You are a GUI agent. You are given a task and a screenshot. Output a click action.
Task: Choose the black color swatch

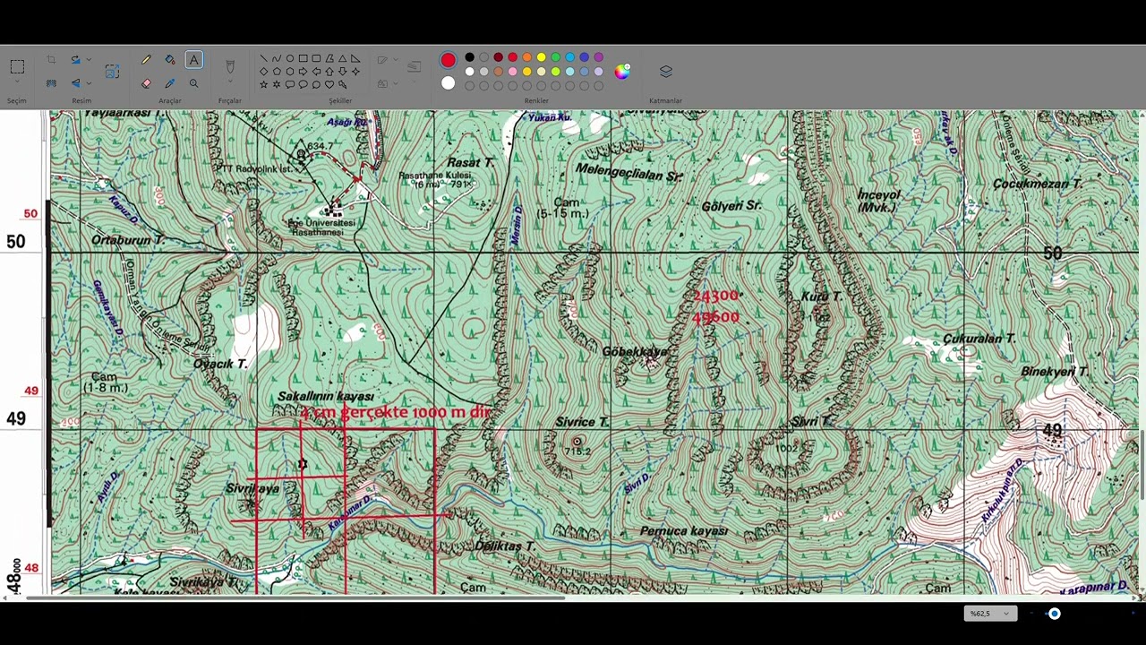469,57
